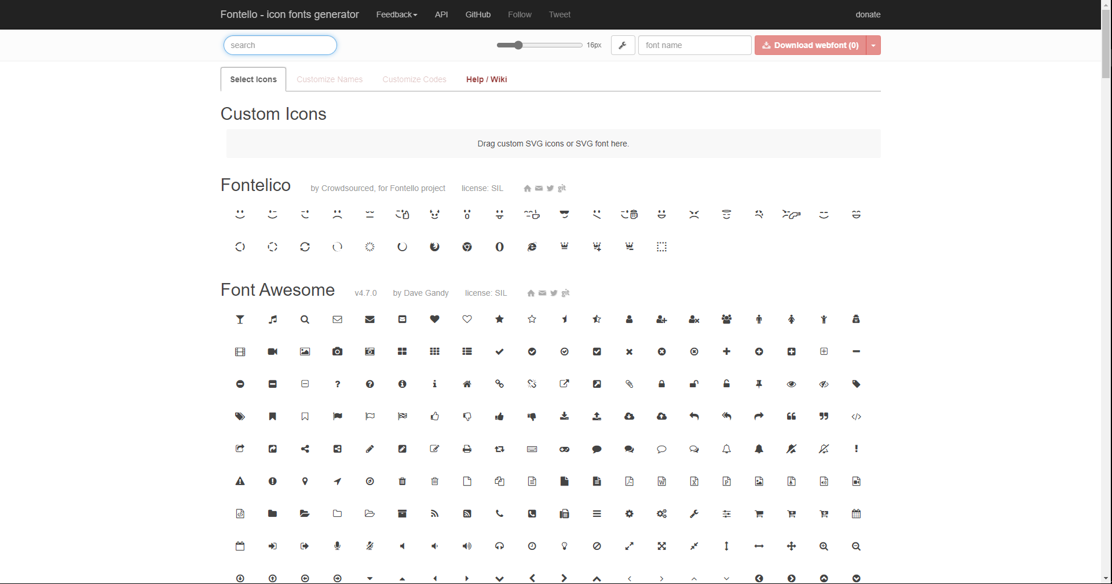Viewport: 1112px width, 584px height.
Task: Click the custom SVG icons drop area
Action: coord(553,144)
